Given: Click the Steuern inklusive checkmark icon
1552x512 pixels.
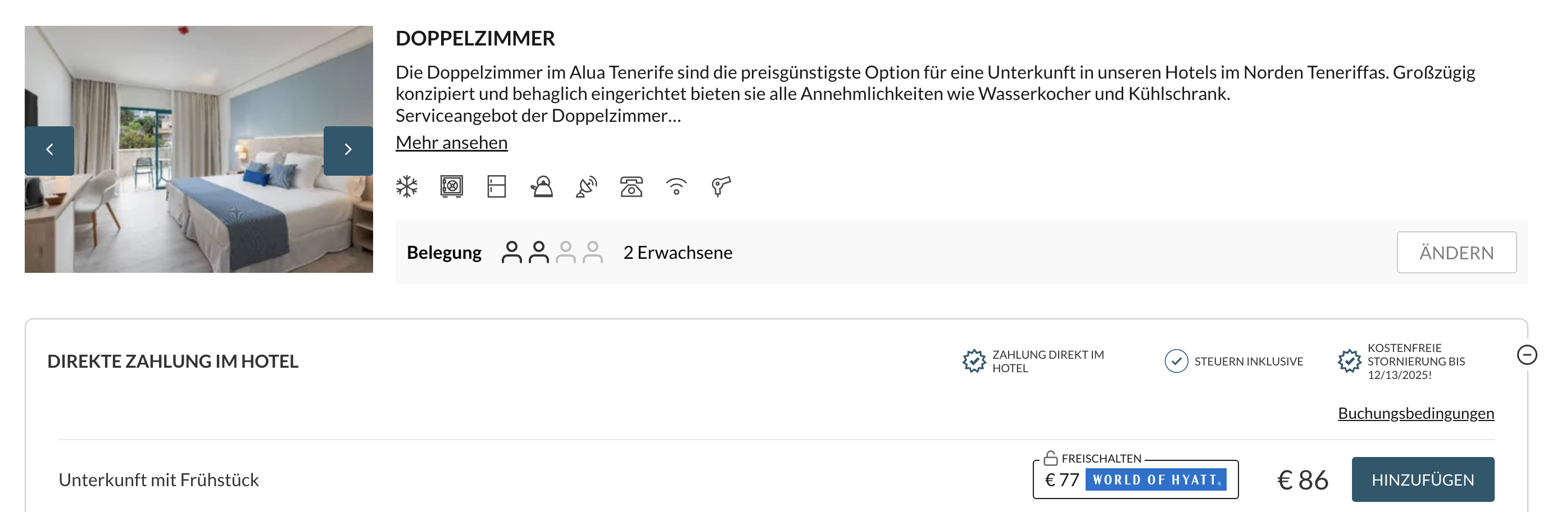Looking at the screenshot, I should 1176,361.
